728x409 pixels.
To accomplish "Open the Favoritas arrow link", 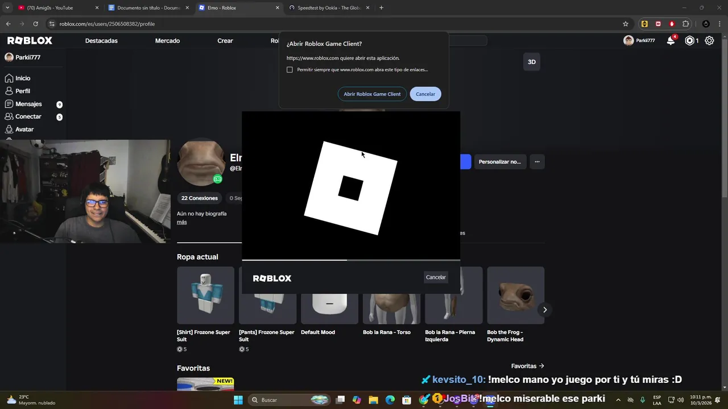I will [x=527, y=366].
